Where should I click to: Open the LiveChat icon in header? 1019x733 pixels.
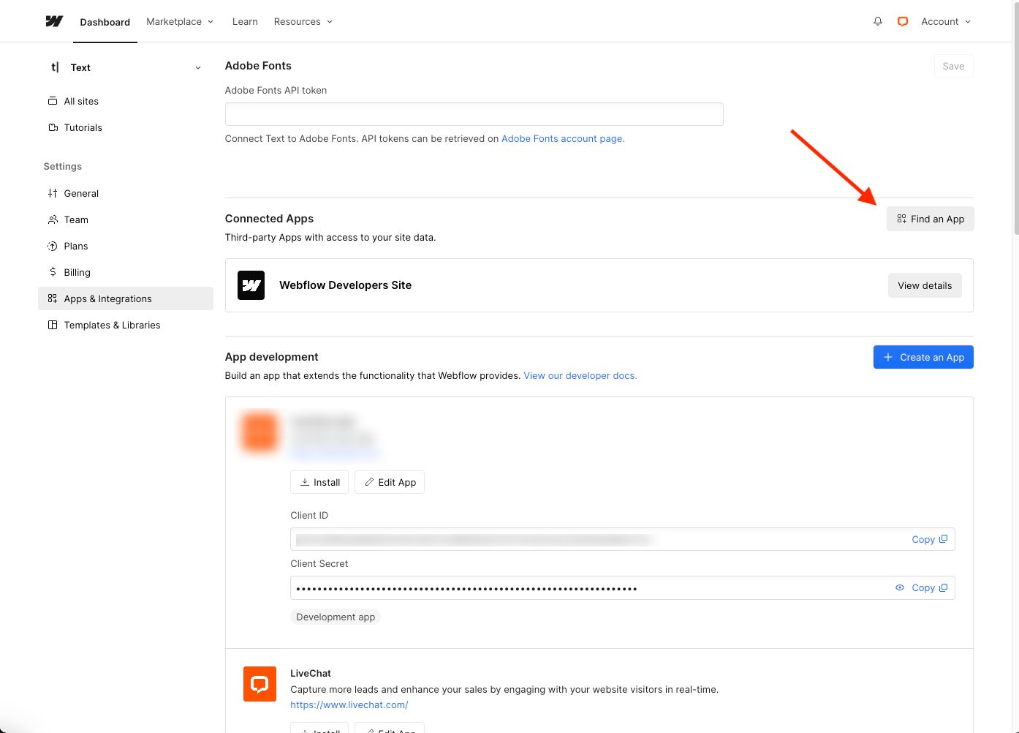point(903,21)
